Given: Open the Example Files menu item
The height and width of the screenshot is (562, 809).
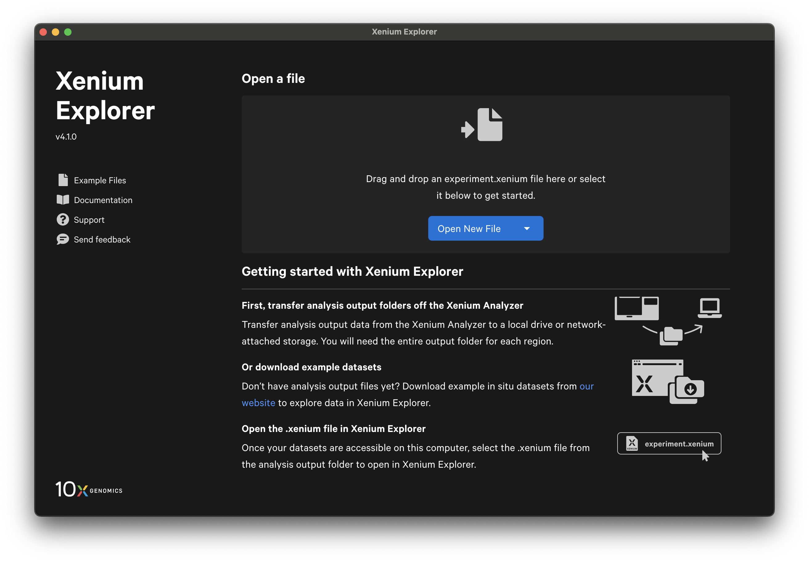Looking at the screenshot, I should coord(100,180).
